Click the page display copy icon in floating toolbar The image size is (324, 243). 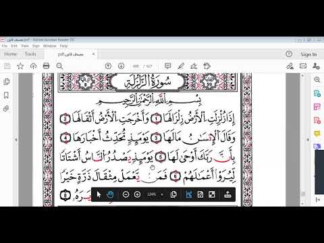point(173,194)
